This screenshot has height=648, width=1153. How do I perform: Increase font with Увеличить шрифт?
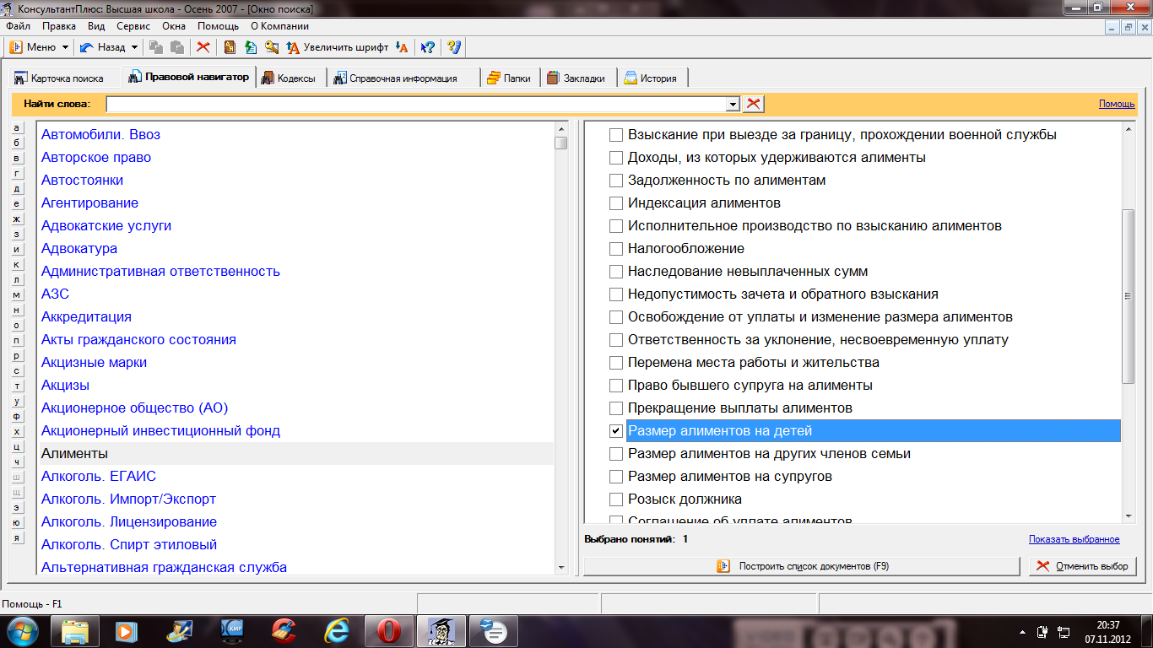[338, 47]
